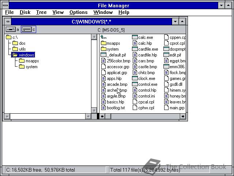Open the View menu

[x=58, y=12]
